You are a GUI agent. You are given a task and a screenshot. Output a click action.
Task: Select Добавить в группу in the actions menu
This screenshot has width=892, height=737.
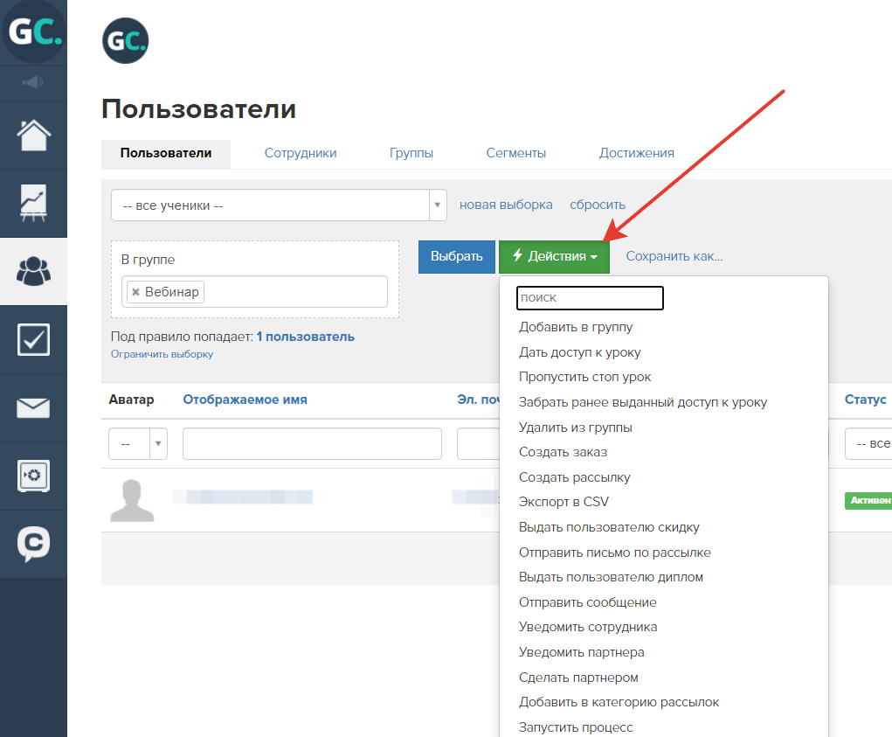pyautogui.click(x=576, y=327)
